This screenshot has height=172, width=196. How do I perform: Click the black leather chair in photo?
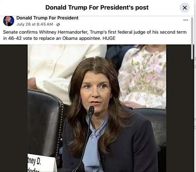click(44, 122)
